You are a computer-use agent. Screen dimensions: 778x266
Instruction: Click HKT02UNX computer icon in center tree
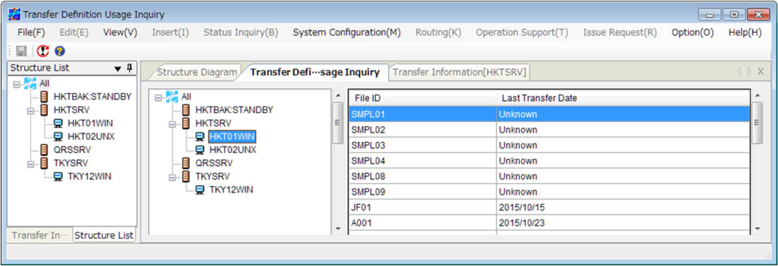click(x=199, y=150)
